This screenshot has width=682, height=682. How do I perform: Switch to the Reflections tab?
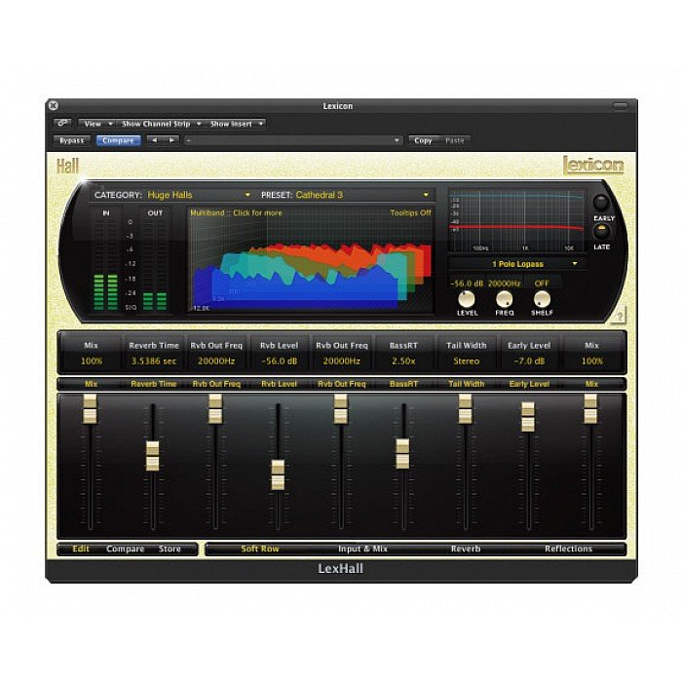point(569,549)
